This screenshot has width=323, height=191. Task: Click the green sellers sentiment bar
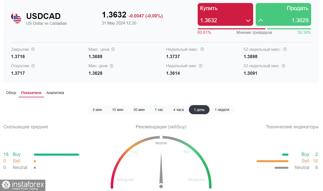click(289, 29)
